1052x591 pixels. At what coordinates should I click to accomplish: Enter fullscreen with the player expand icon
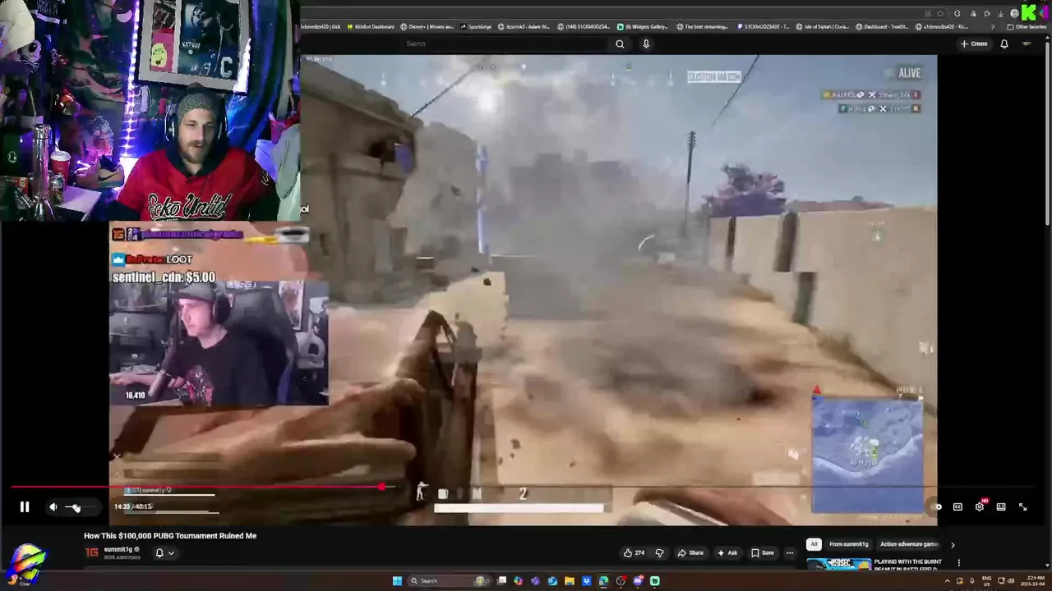tap(1023, 507)
